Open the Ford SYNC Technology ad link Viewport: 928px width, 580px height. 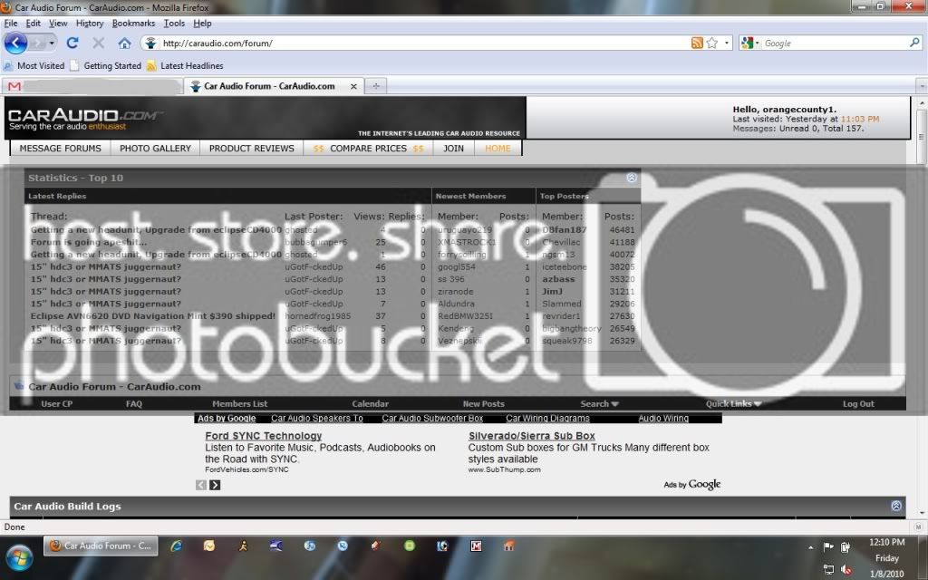click(x=264, y=436)
